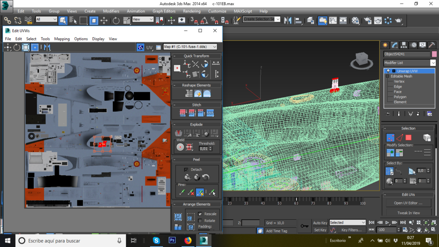Screen dimensions: 439x247
Task: Open the Graph Editors menu
Action: (165, 11)
